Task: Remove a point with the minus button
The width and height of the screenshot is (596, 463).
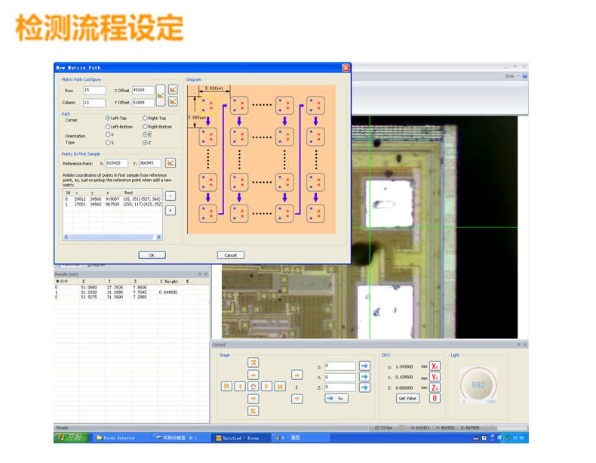Action: pos(171,196)
